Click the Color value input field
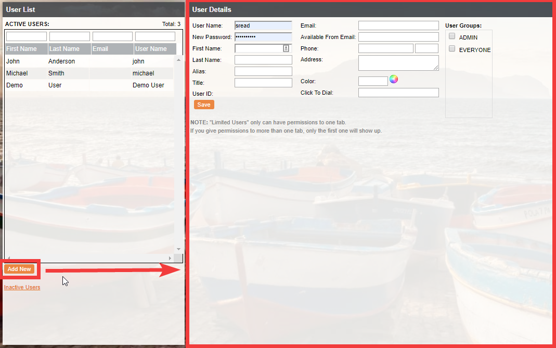The width and height of the screenshot is (556, 348). pos(373,81)
